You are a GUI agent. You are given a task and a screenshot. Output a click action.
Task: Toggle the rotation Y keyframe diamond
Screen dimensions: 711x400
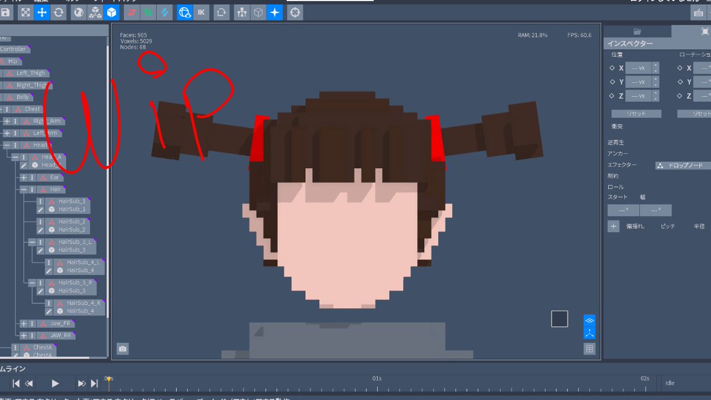680,82
